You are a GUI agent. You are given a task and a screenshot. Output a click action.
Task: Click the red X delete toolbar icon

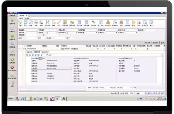coord(54,23)
